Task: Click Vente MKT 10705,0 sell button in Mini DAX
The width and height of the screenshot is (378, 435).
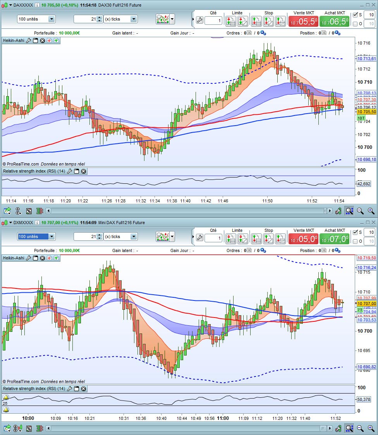Action: 304,239
